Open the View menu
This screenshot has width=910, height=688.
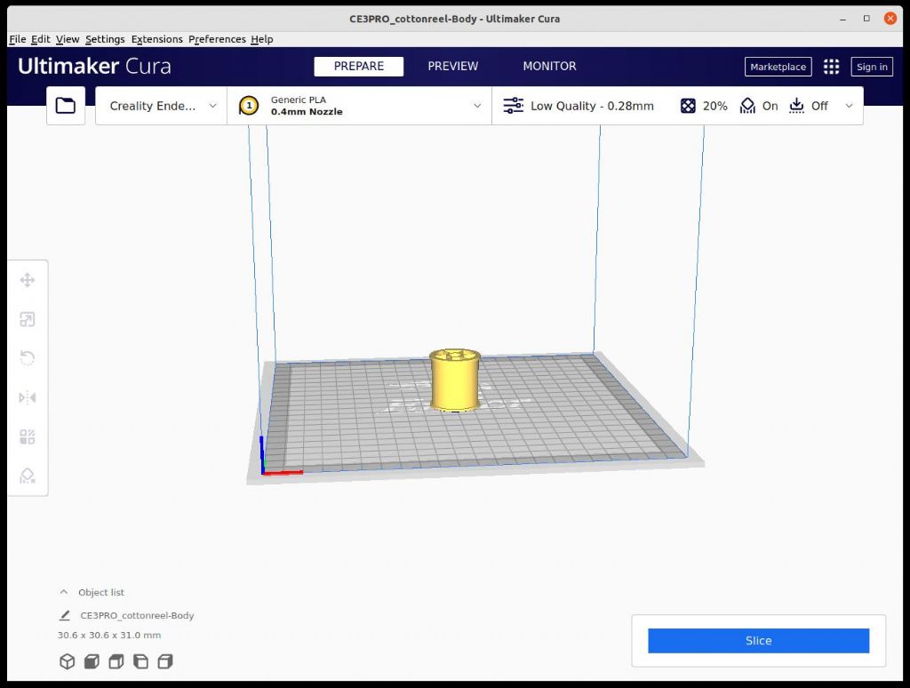tap(68, 39)
